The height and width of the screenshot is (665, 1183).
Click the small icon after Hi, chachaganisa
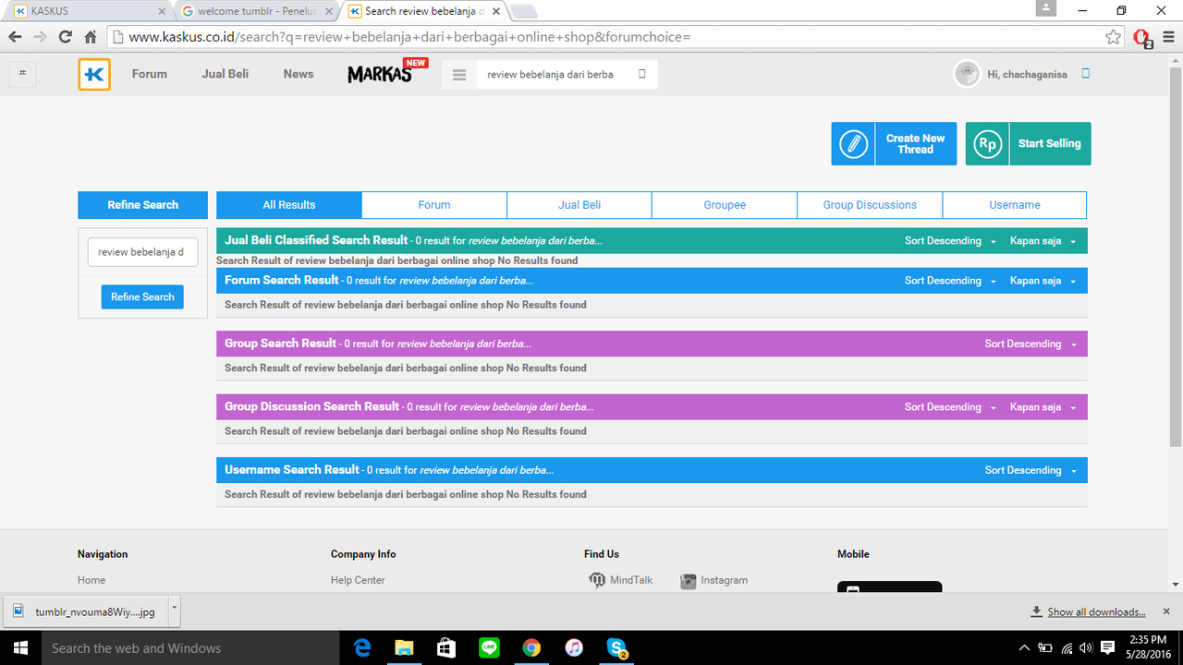[x=1086, y=74]
